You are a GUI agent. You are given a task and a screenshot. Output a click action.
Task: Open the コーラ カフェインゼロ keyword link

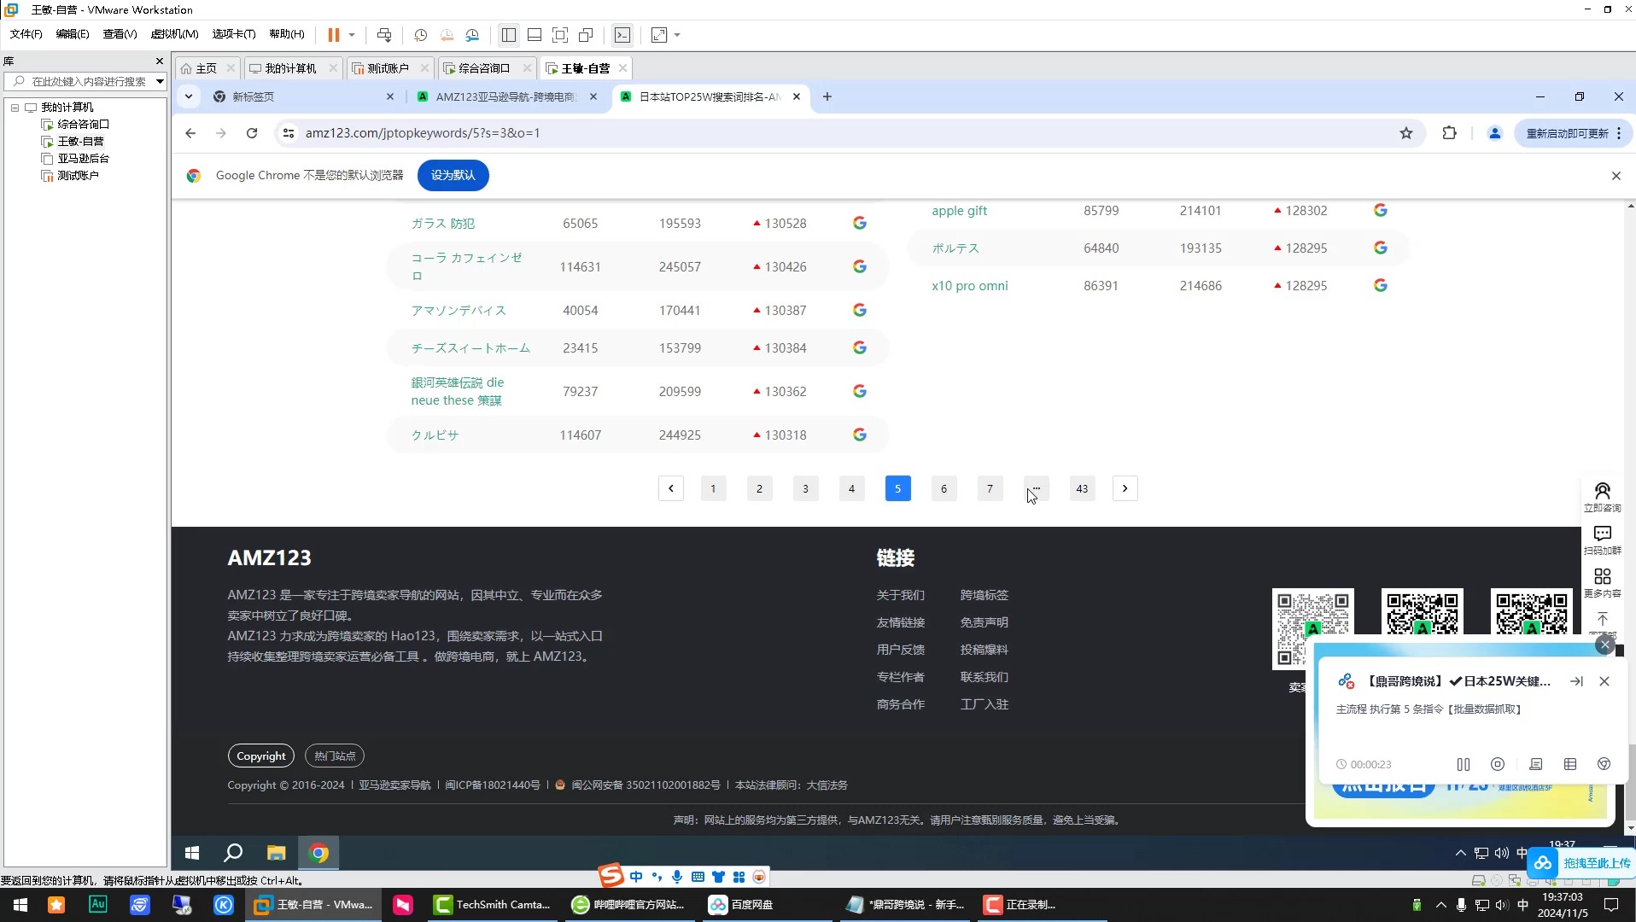[466, 266]
